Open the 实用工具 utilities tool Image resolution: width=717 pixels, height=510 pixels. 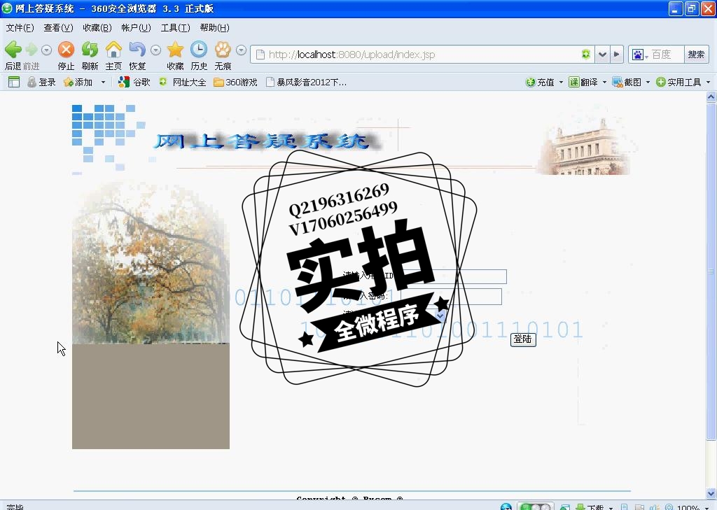point(678,82)
